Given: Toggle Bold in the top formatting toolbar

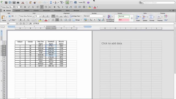Looking at the screenshot, I should click(x=25, y=7).
